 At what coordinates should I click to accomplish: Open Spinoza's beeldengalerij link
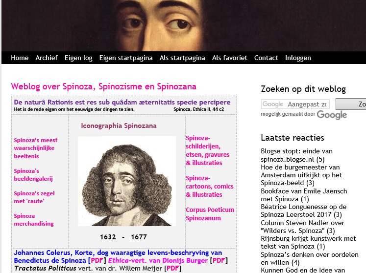point(33,175)
